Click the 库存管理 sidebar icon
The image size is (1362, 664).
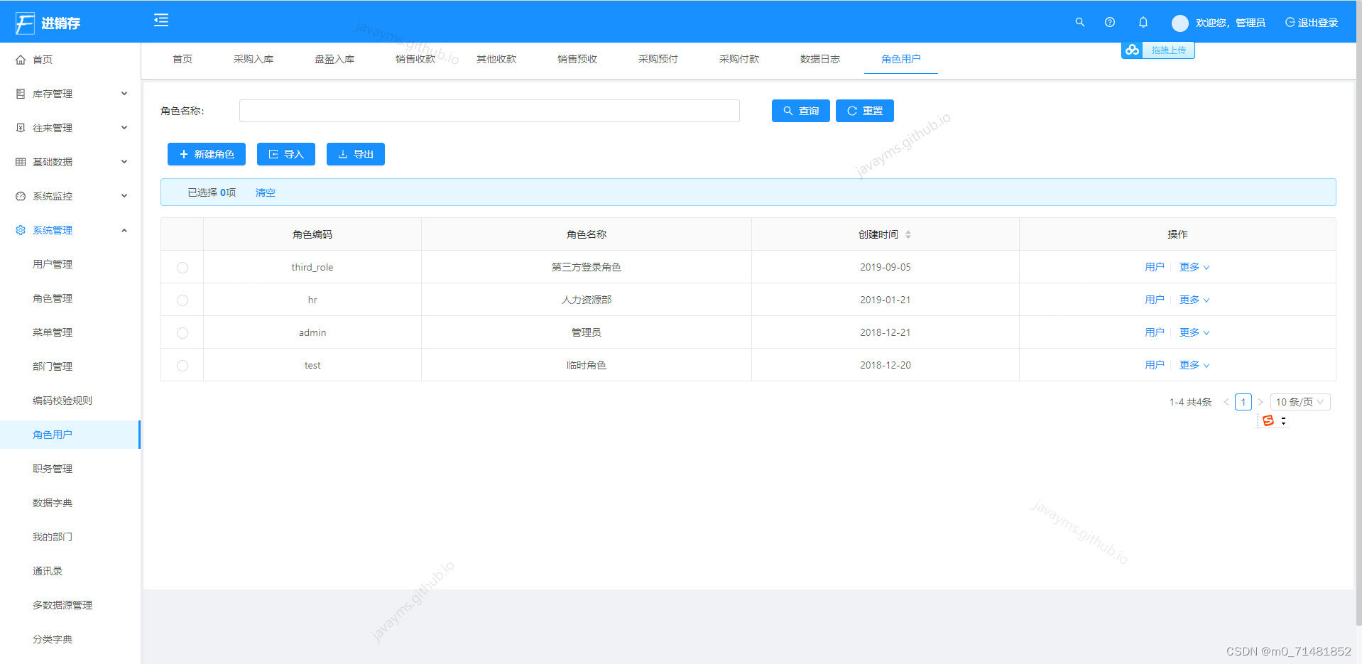pyautogui.click(x=21, y=94)
